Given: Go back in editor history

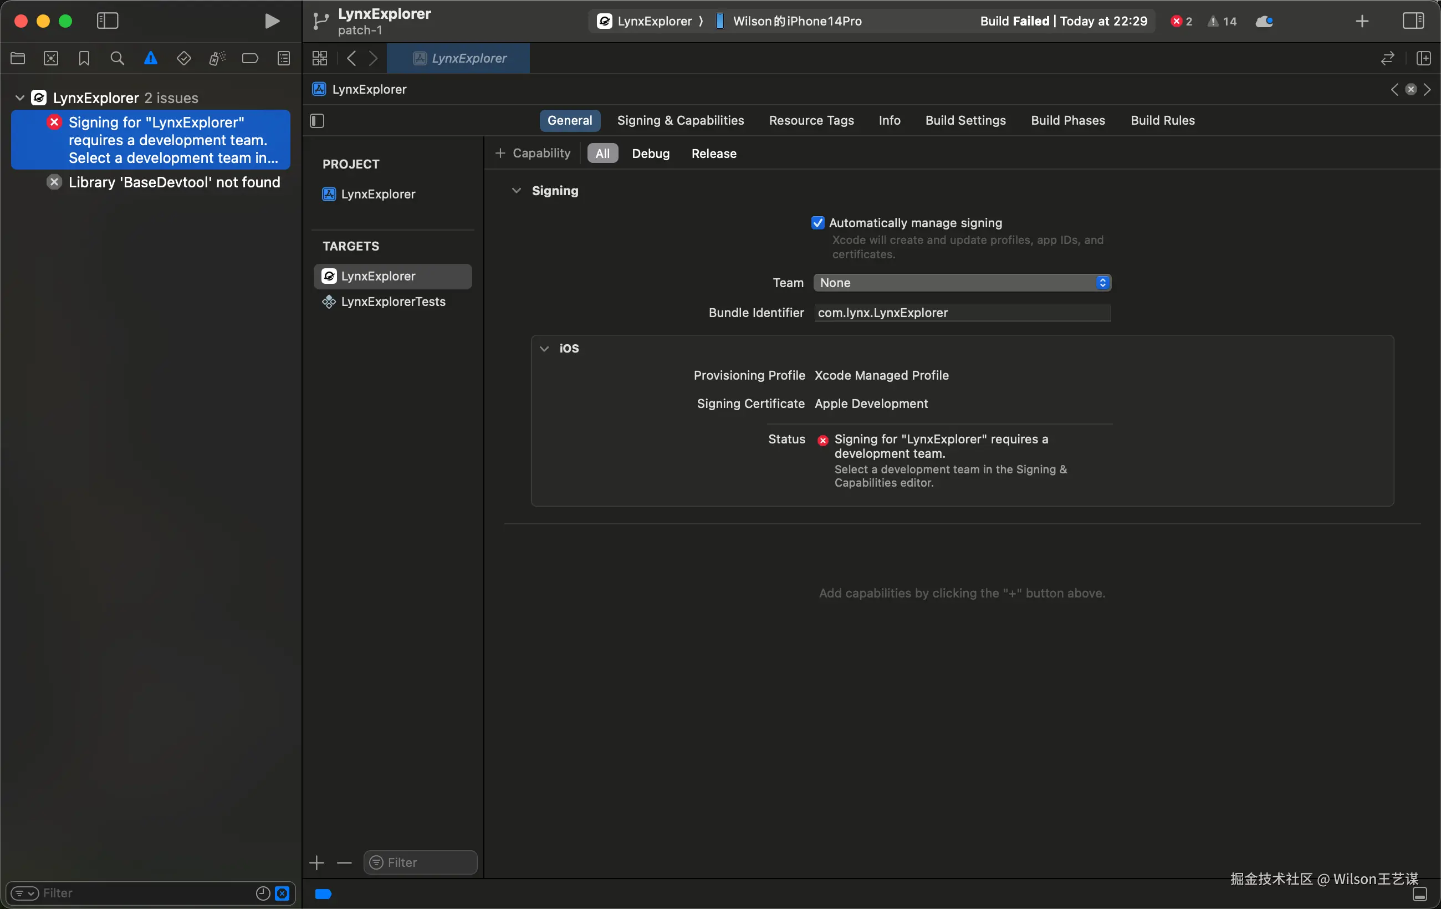Looking at the screenshot, I should tap(351, 58).
